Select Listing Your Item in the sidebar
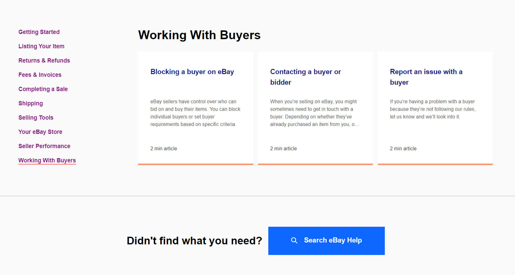The width and height of the screenshot is (515, 275). (x=41, y=46)
